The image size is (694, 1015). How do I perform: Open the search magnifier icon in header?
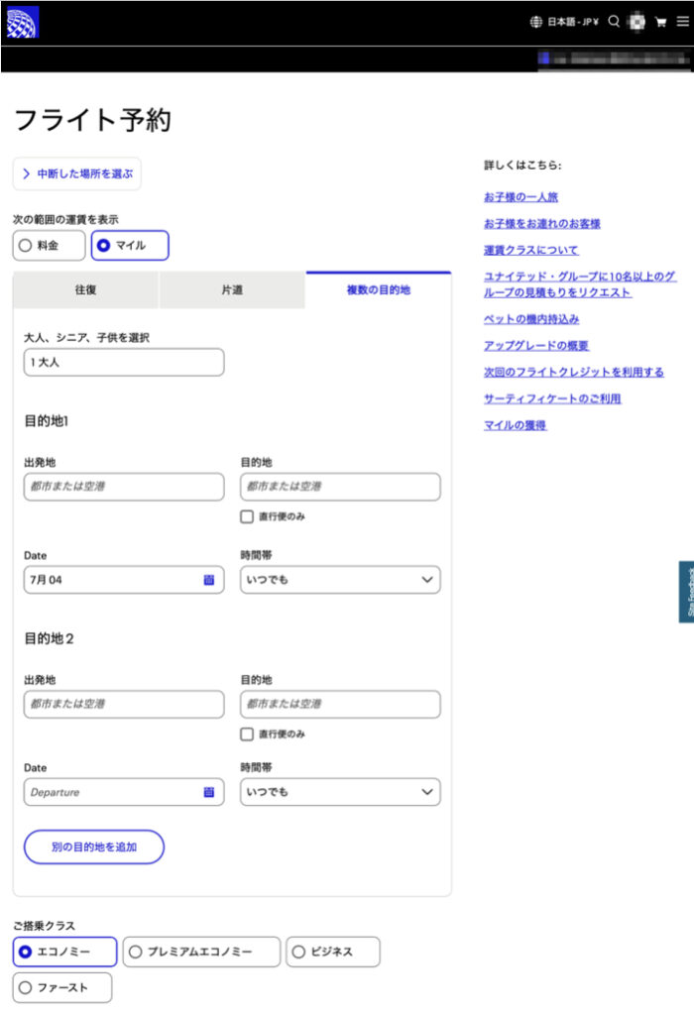pyautogui.click(x=614, y=21)
